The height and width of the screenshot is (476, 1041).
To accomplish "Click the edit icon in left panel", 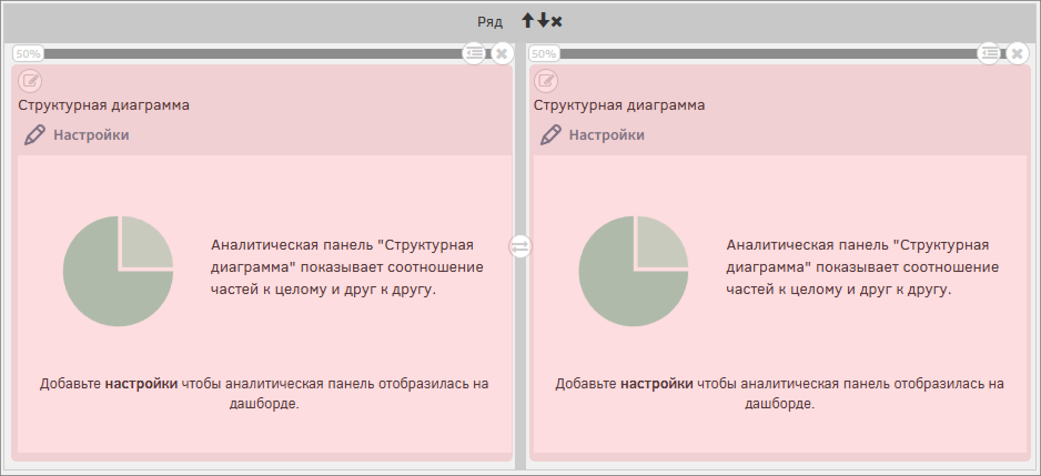I will click(30, 81).
